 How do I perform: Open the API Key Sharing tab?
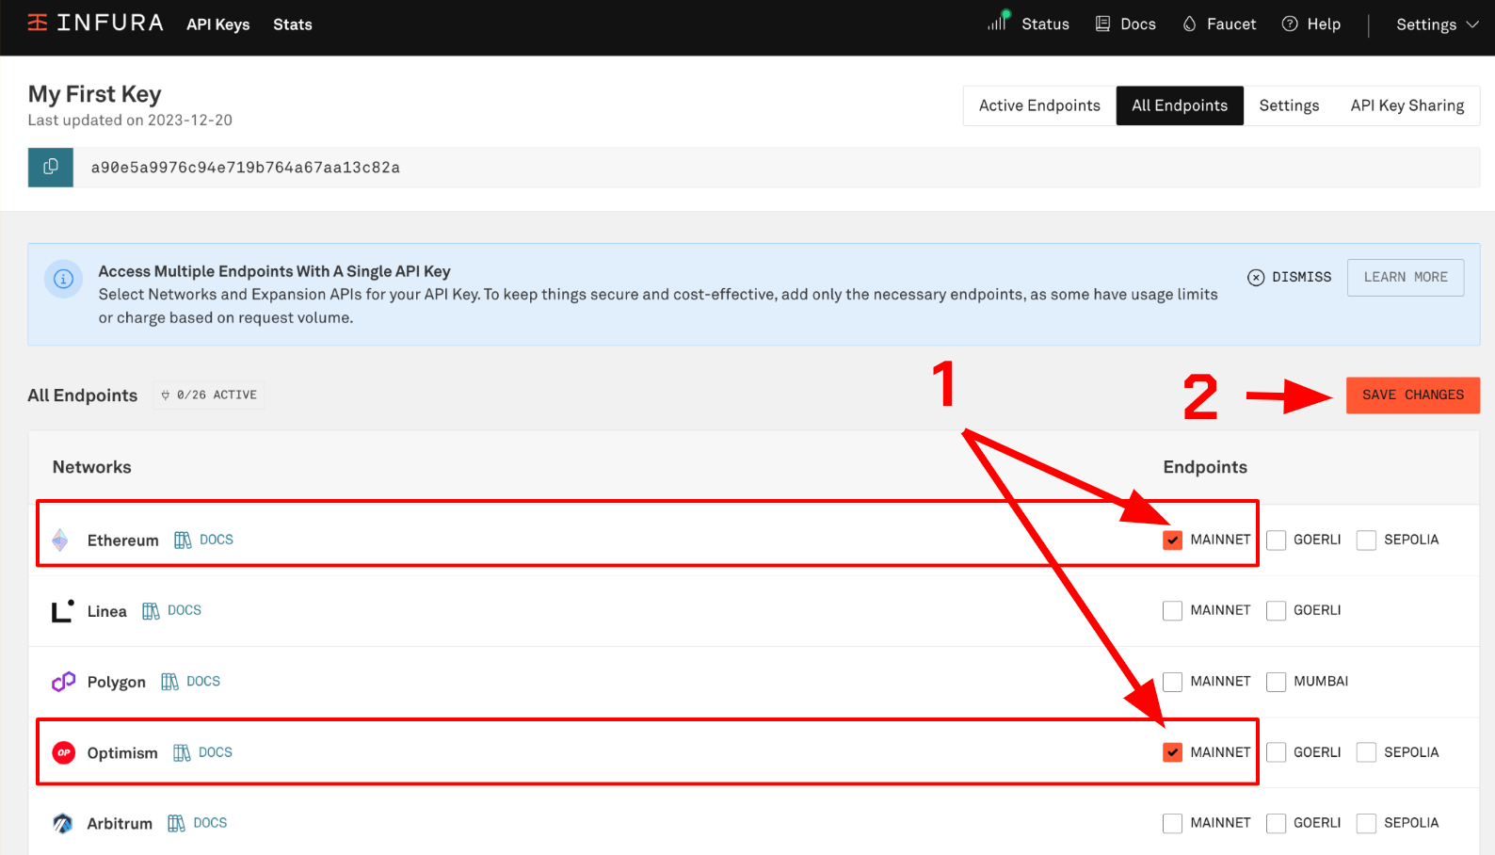[1407, 105]
